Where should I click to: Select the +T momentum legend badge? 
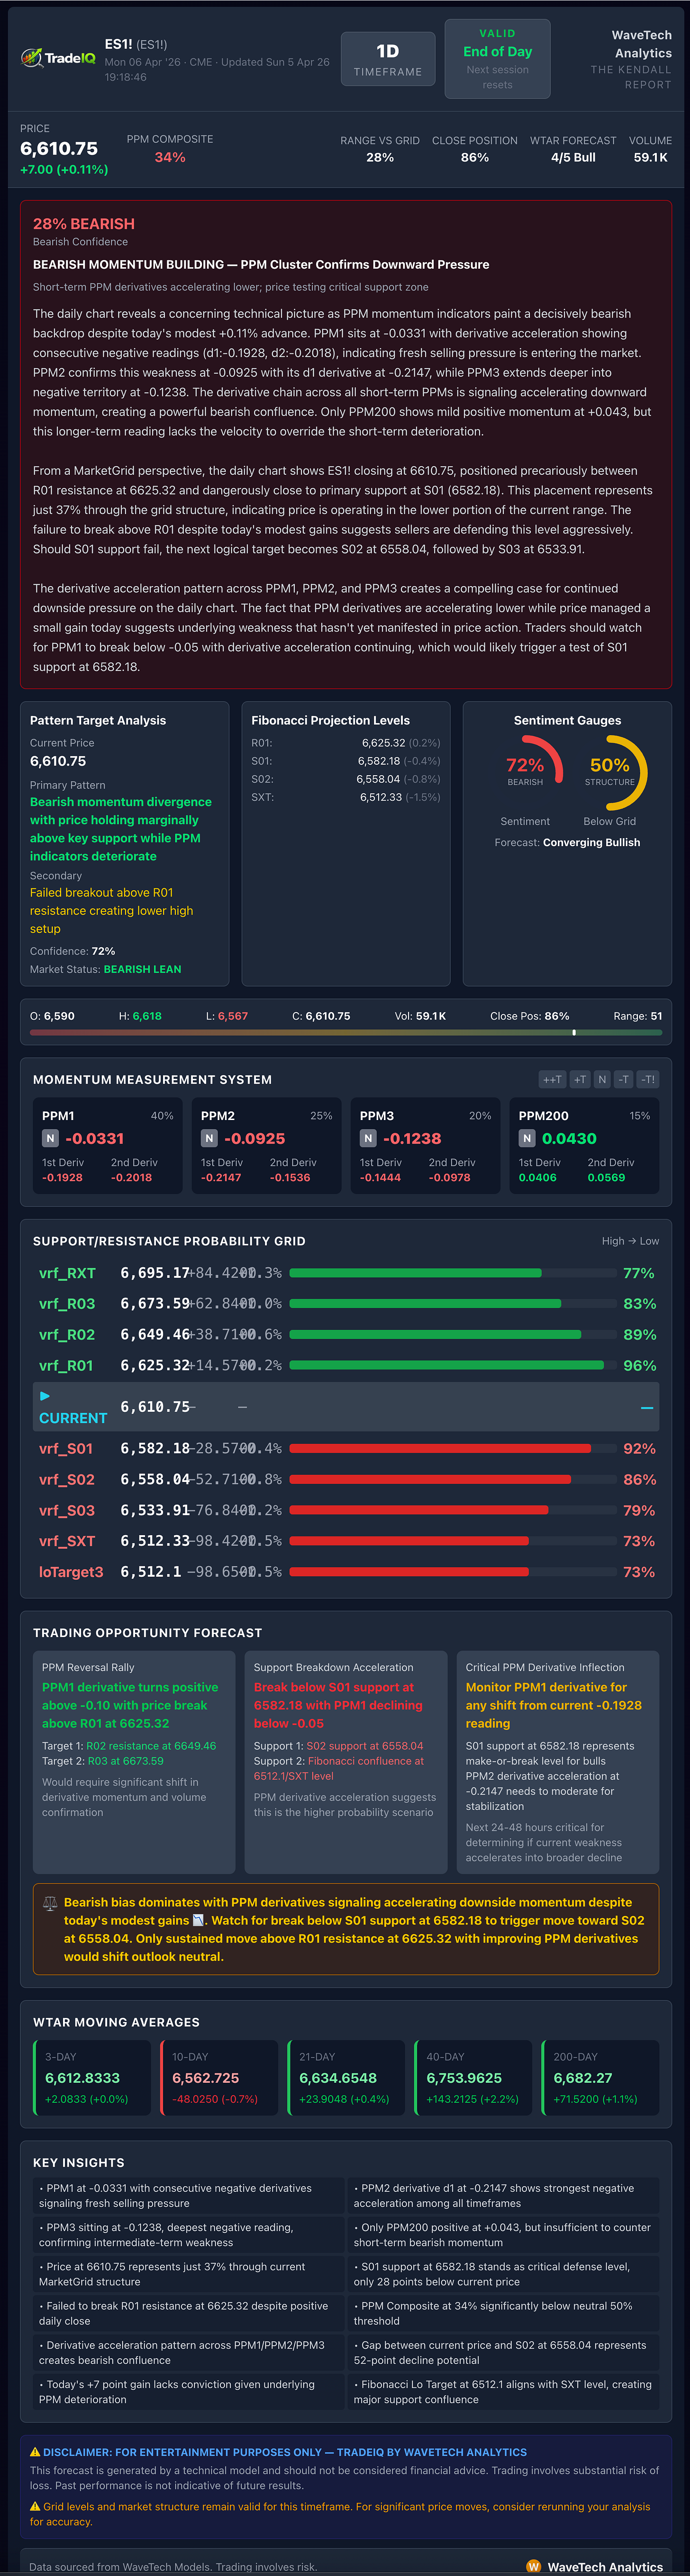(580, 1079)
